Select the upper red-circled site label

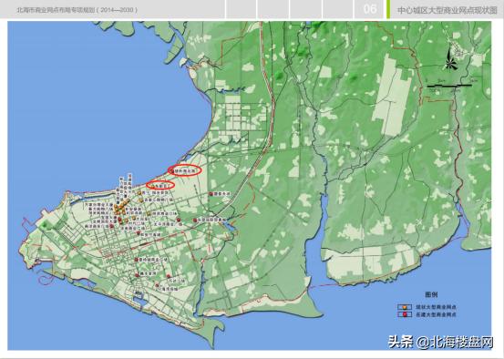(185, 170)
